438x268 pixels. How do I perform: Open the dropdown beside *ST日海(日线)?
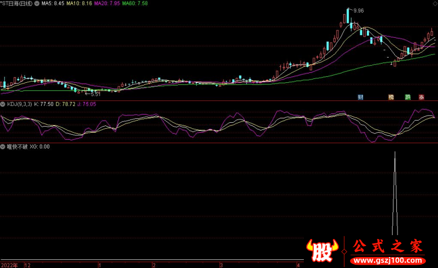(x=37, y=3)
